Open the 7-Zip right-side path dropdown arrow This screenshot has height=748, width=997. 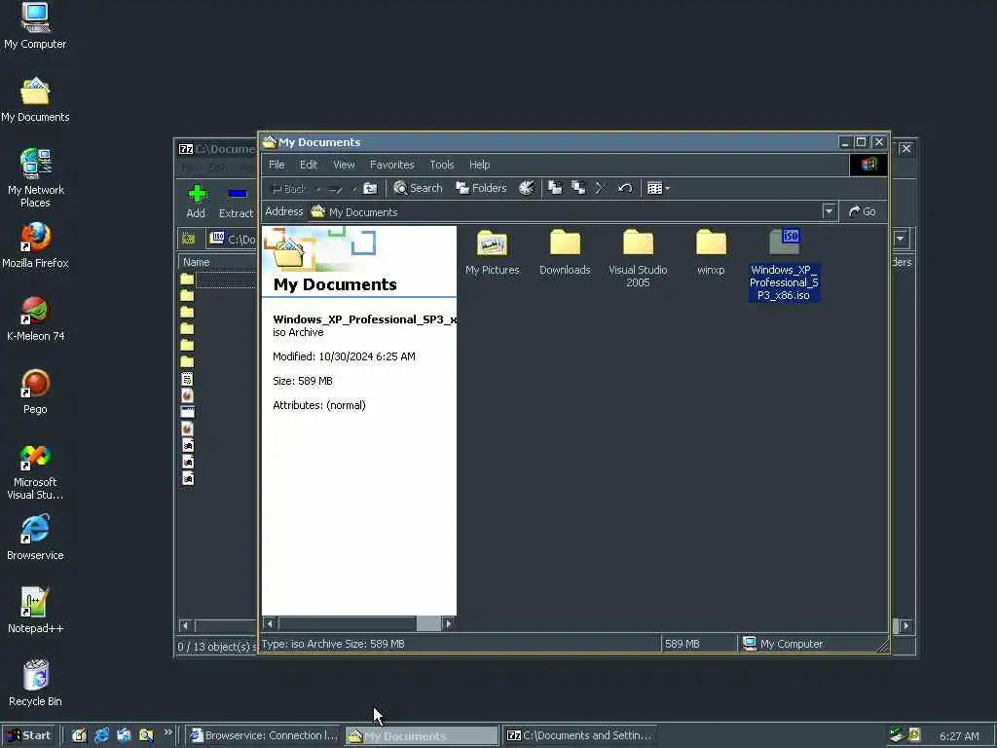[901, 239]
